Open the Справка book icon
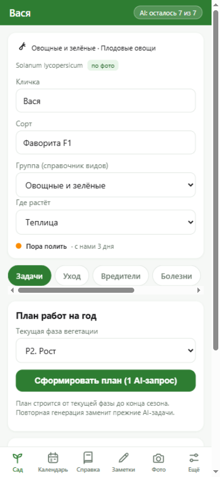 coord(88,458)
